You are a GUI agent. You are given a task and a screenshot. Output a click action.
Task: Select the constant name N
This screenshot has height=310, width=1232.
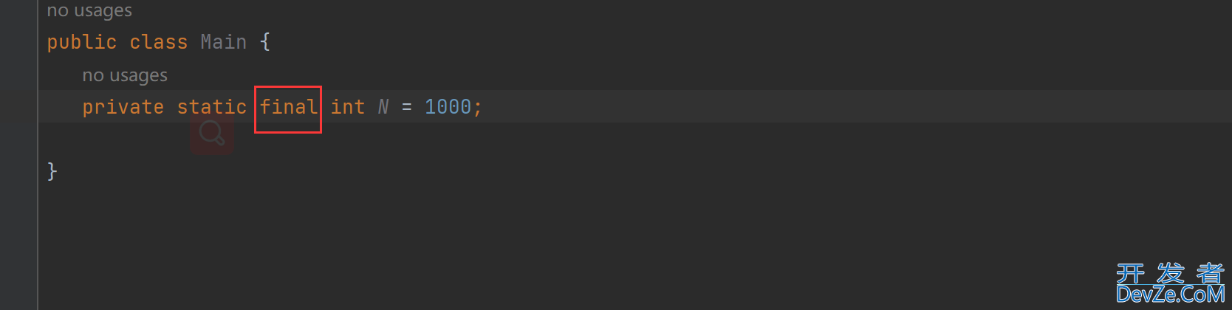coord(383,107)
